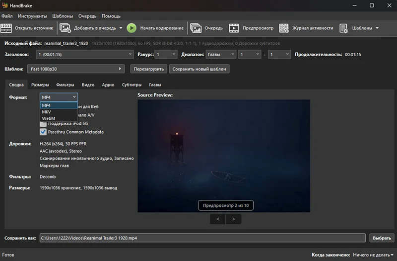Switch to the Фильтры tab
Viewport: 397px width, 261px height.
65,85
